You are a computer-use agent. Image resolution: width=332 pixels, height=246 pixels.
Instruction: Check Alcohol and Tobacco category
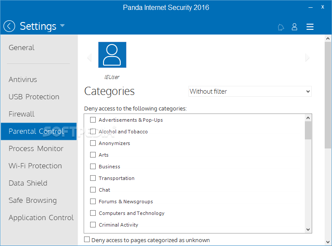coord(93,132)
